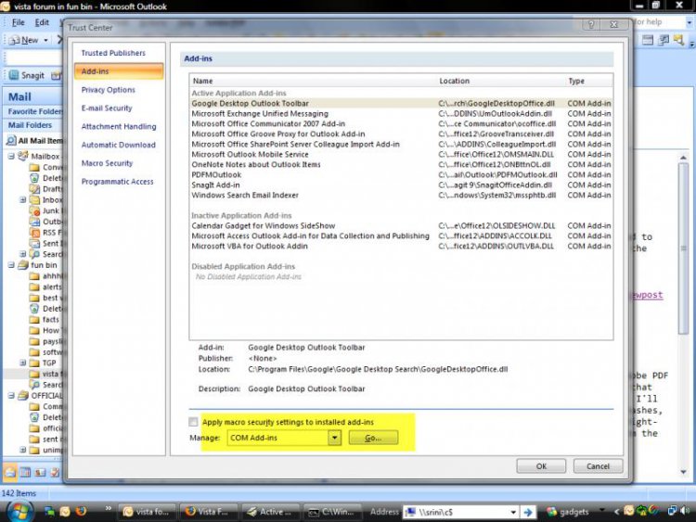Click the New mail message icon

pyautogui.click(x=15, y=40)
